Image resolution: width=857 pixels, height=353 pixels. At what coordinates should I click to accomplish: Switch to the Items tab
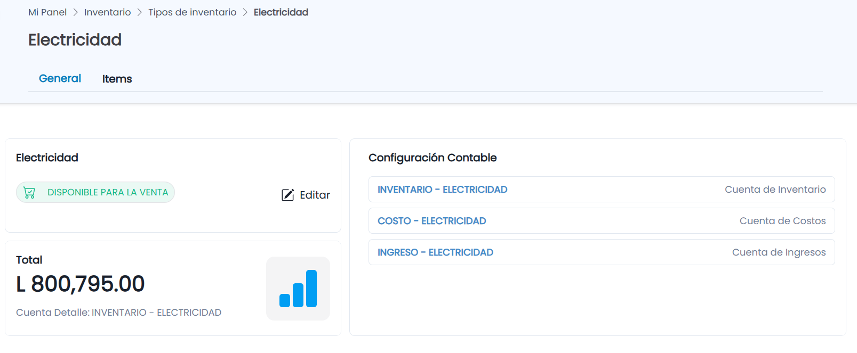pyautogui.click(x=117, y=79)
